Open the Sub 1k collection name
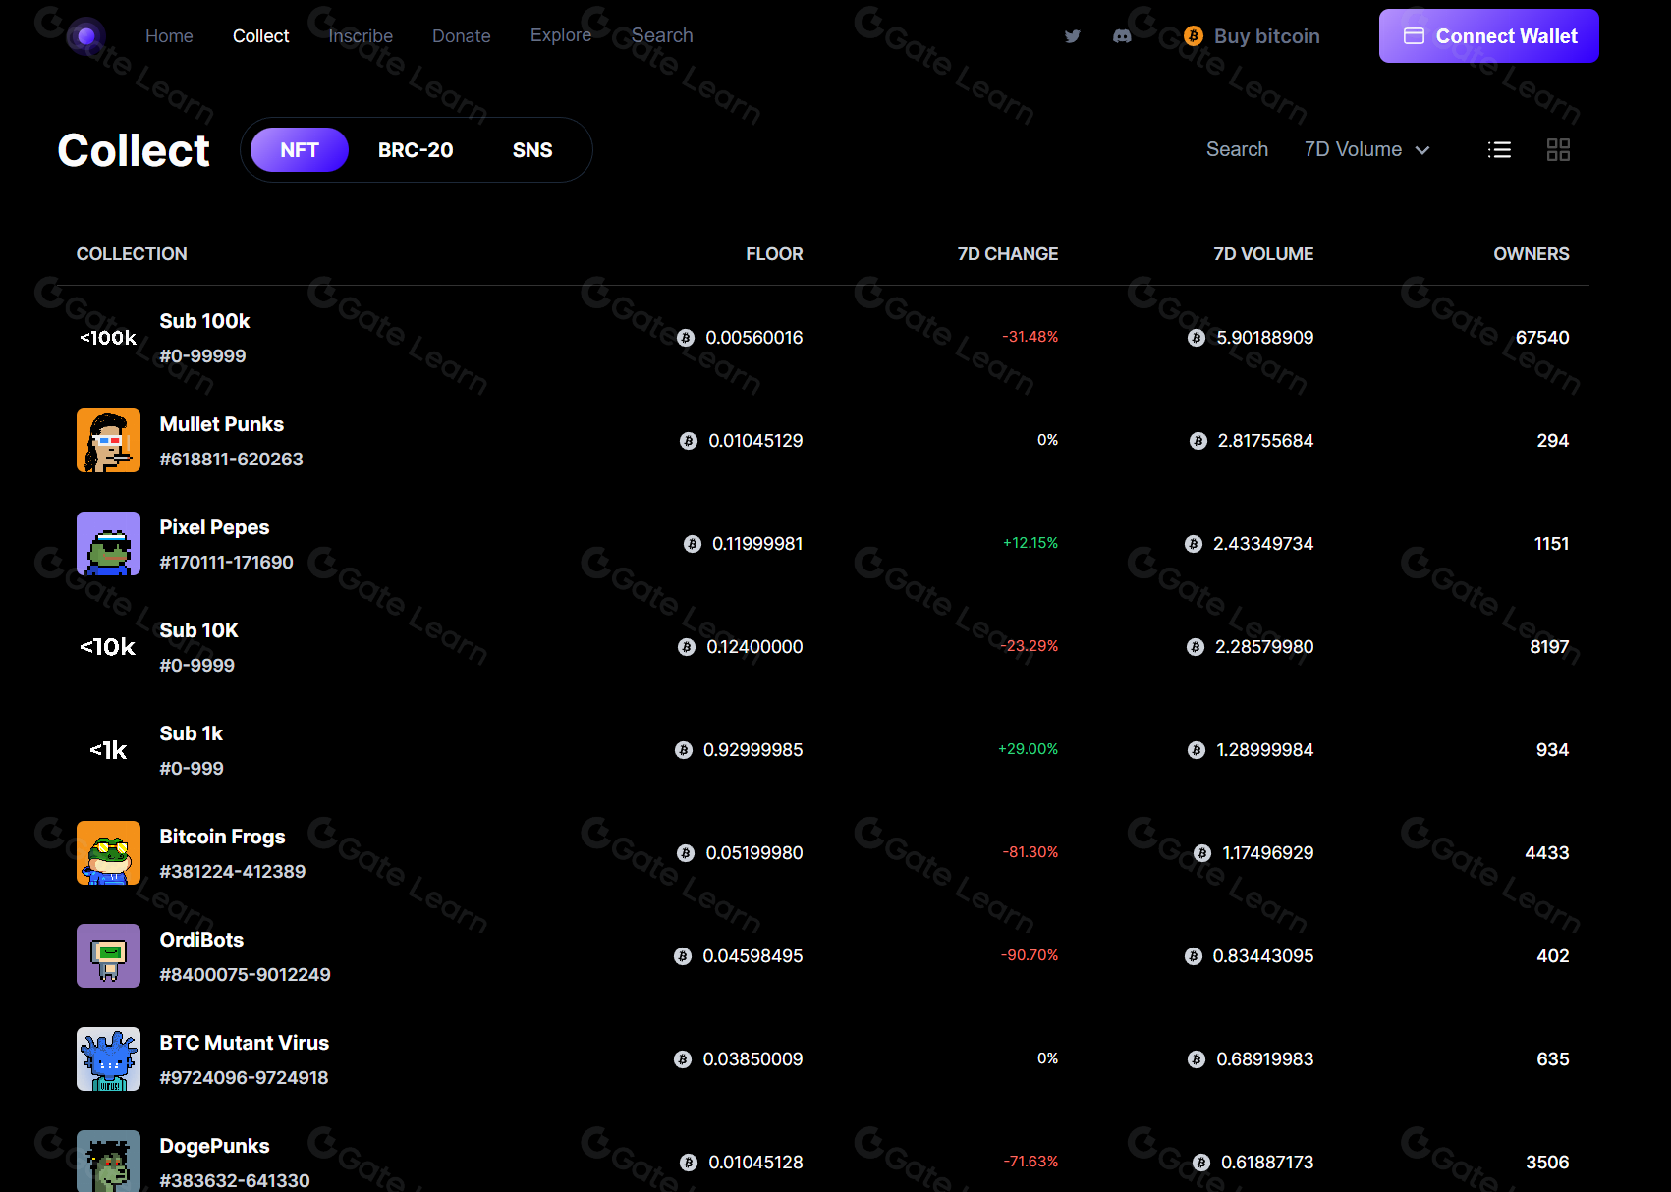Viewport: 1671px width, 1192px height. [192, 733]
